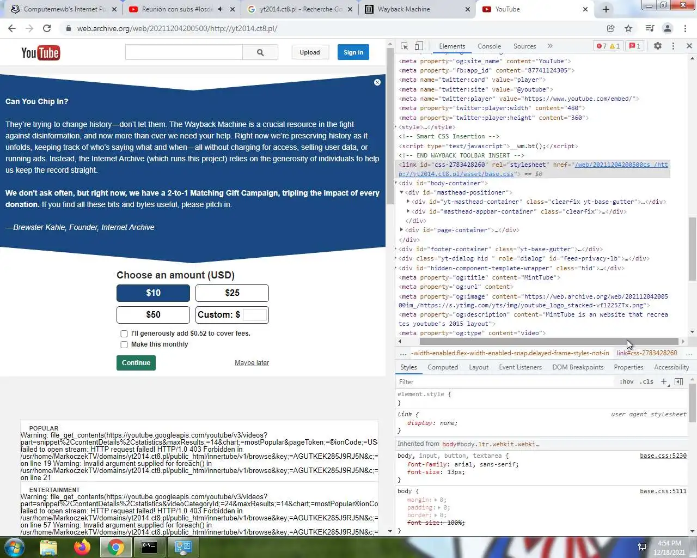The width and height of the screenshot is (697, 558).
Task: Open the Layout tab
Action: (x=479, y=367)
